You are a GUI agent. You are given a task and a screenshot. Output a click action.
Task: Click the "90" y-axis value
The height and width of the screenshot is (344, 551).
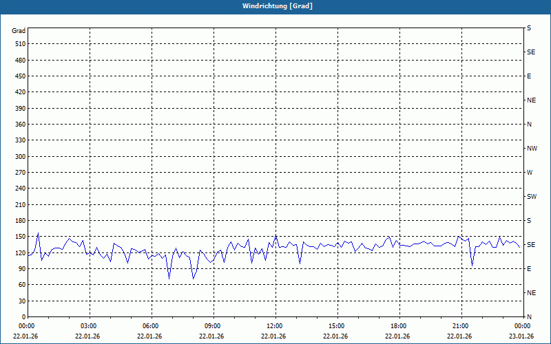[22, 269]
